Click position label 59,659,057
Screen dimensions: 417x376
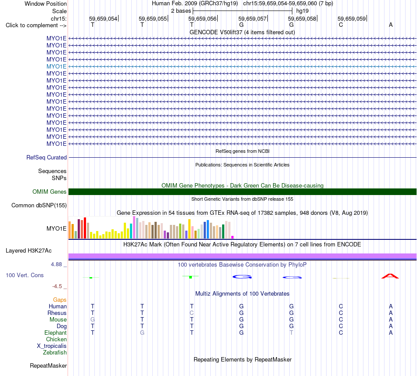pyautogui.click(x=252, y=18)
